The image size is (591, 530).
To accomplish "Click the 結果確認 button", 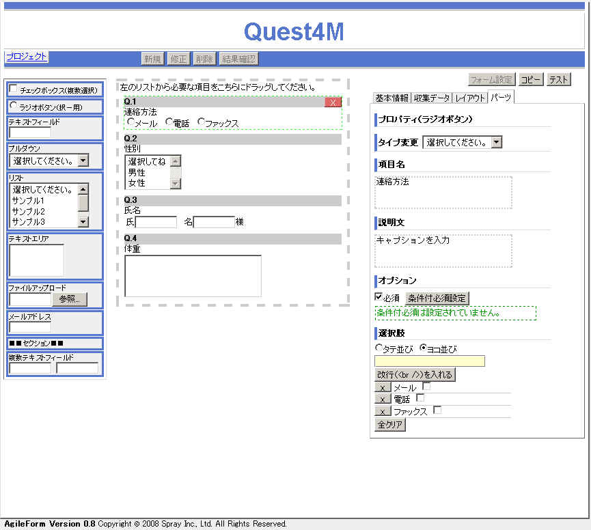I will pos(239,59).
